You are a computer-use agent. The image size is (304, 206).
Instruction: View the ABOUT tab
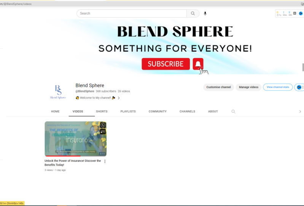point(213,111)
